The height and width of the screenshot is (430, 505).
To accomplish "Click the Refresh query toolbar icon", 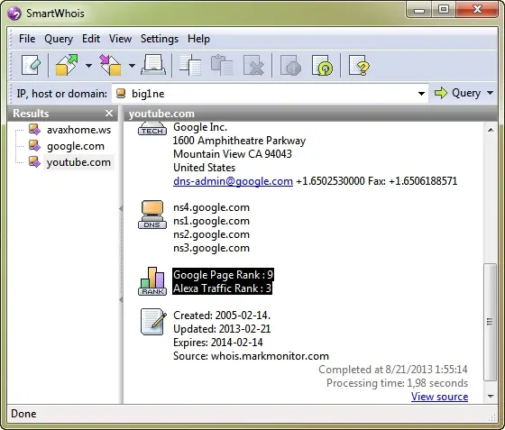I will point(323,65).
